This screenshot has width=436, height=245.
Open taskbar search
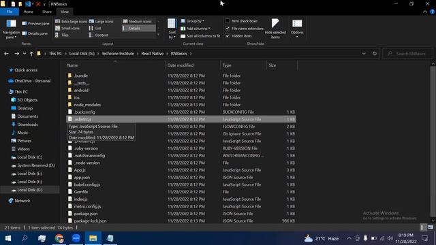25,238
